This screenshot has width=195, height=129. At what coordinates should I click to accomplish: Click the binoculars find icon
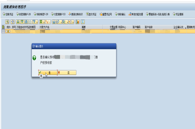pyautogui.click(x=26, y=22)
